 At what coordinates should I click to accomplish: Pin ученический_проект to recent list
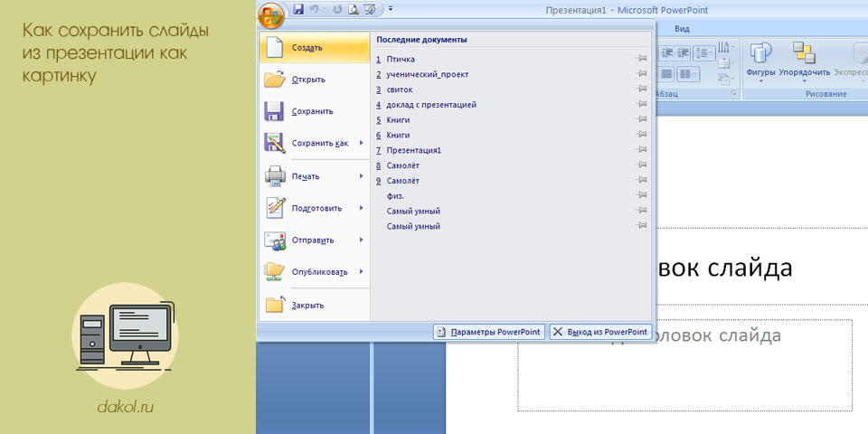pos(642,73)
